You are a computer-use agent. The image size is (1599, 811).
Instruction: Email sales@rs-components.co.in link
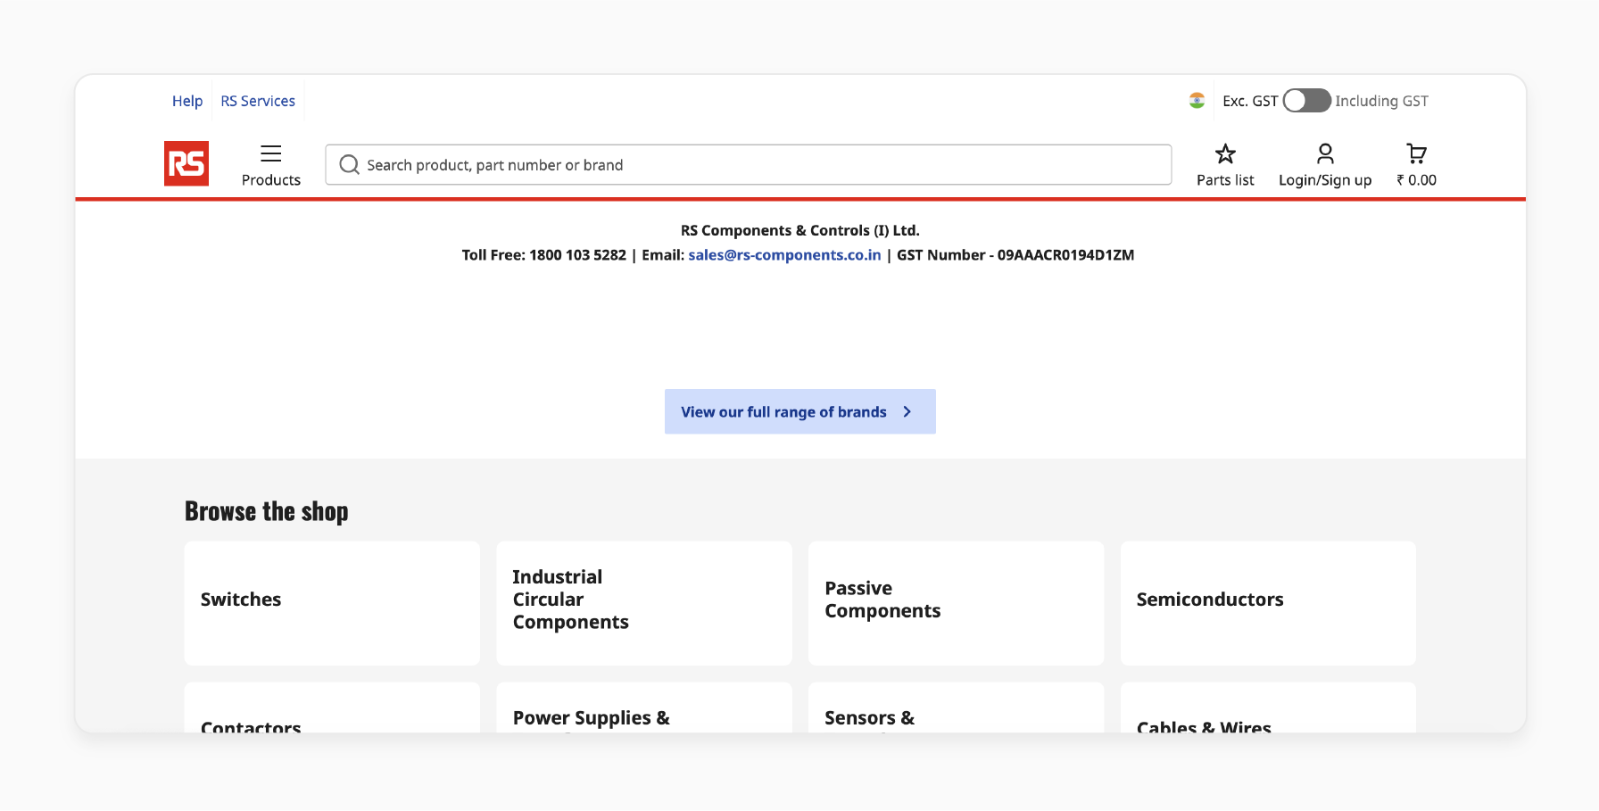784,255
